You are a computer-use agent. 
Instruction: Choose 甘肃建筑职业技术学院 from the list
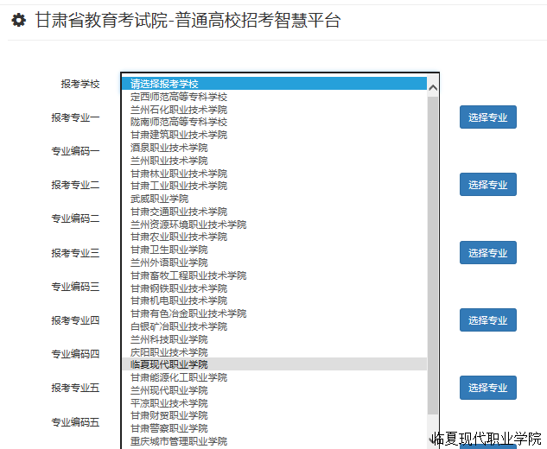click(275, 135)
